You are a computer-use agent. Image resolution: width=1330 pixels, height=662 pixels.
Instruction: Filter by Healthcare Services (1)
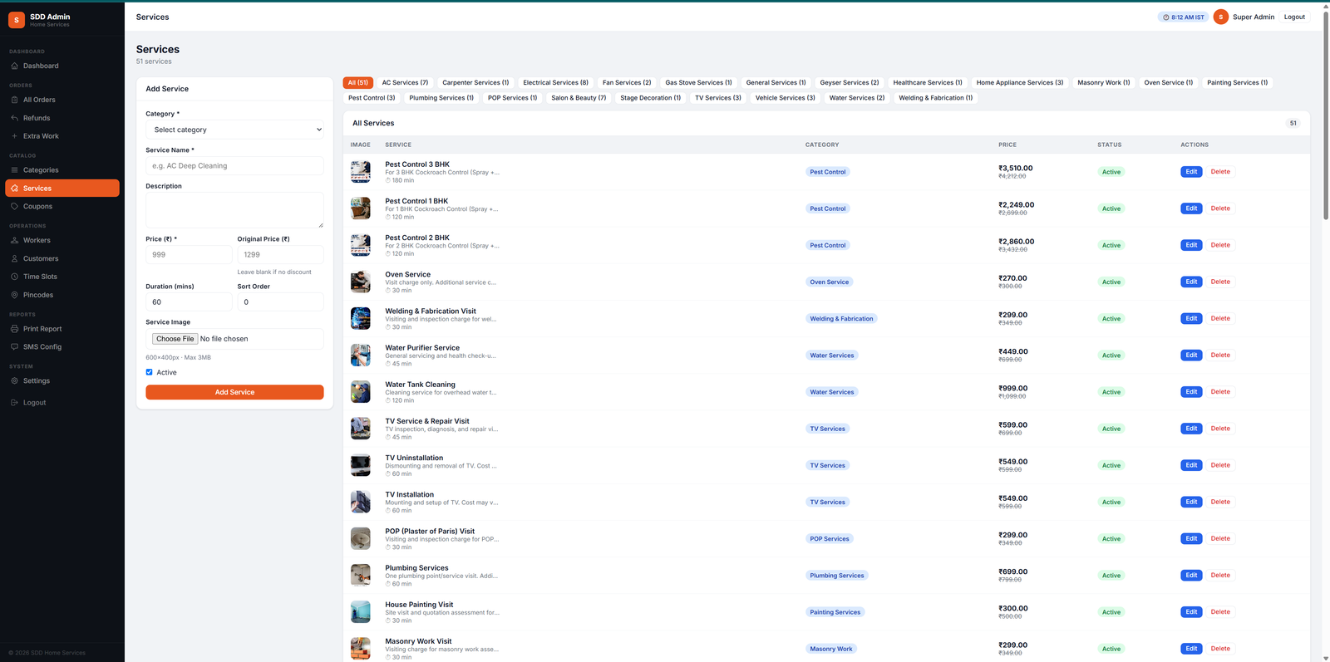(928, 82)
